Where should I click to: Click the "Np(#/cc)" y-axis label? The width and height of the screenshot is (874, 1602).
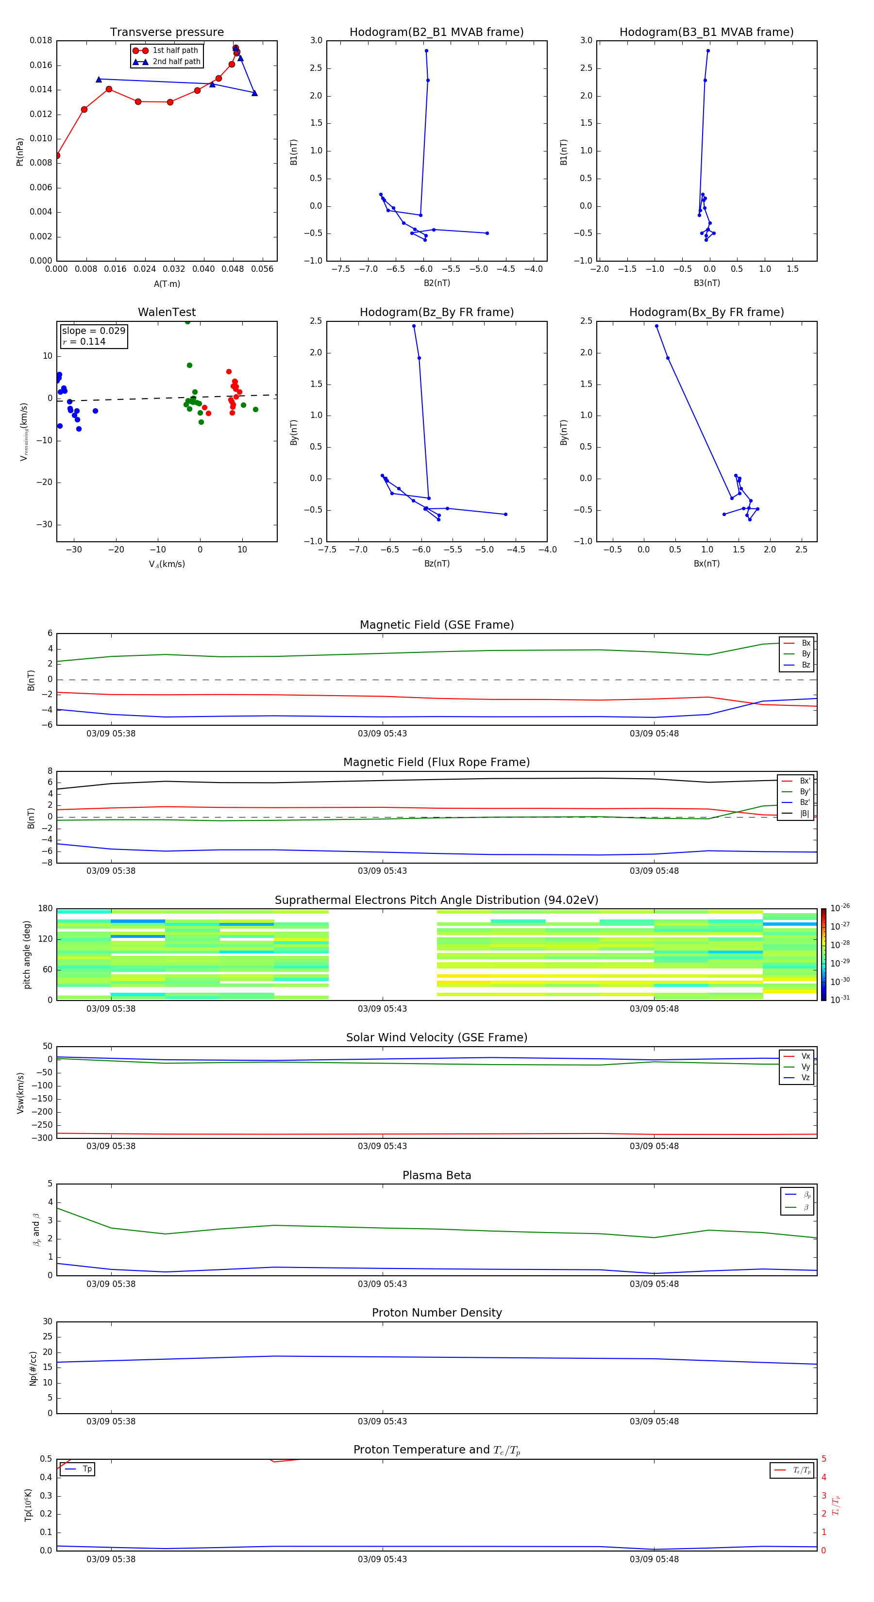[x=33, y=1368]
